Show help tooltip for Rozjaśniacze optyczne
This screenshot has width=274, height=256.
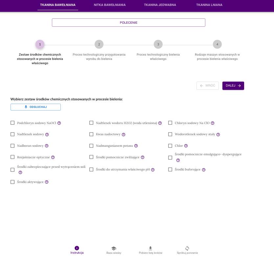[x=53, y=157]
